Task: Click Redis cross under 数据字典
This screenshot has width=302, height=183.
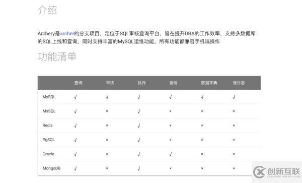Action: pyautogui.click(x=202, y=126)
